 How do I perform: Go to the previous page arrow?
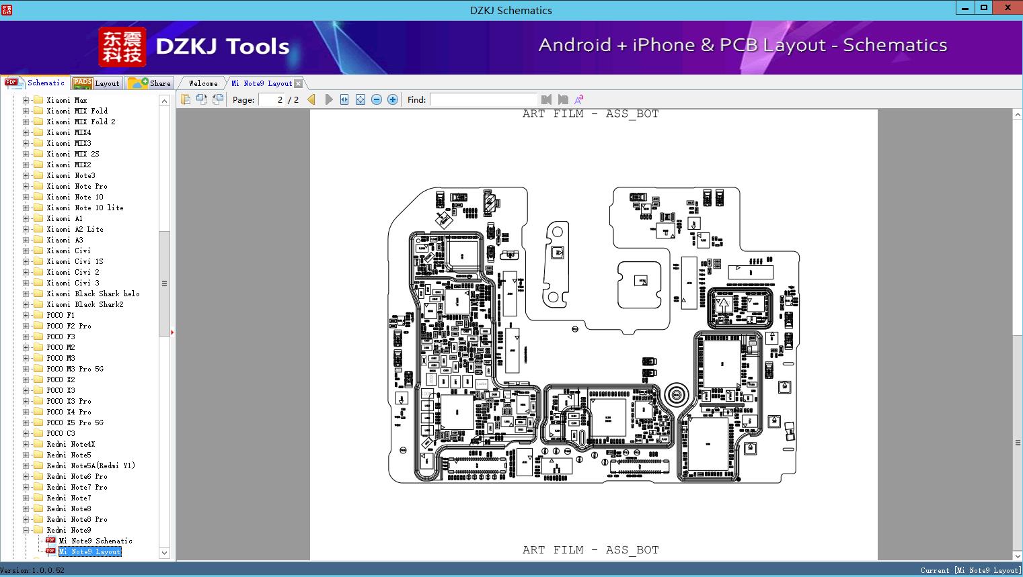[x=311, y=99]
